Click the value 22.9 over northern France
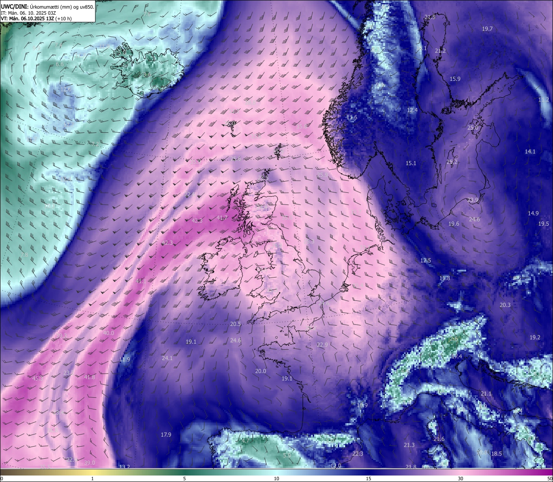 point(322,345)
